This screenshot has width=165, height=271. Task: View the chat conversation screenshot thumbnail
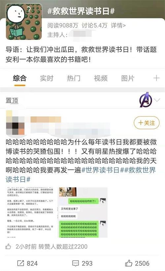(82, 212)
